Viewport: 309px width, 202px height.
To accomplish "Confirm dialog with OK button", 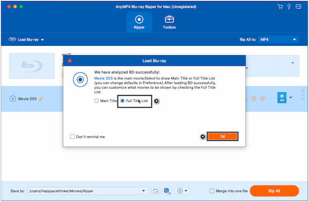I will point(222,137).
